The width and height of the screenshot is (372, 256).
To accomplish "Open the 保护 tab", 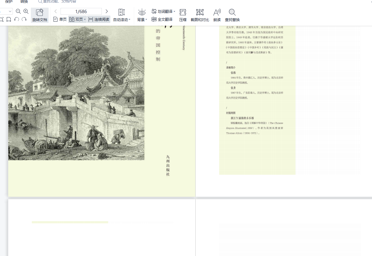I will pyautogui.click(x=9, y=2).
